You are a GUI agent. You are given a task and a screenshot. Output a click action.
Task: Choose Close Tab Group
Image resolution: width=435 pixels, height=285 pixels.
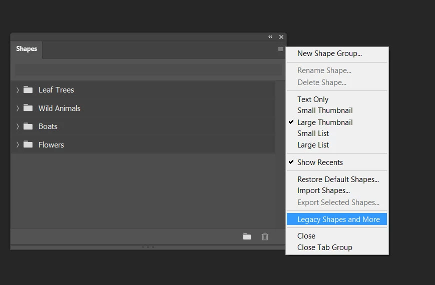[337, 247]
